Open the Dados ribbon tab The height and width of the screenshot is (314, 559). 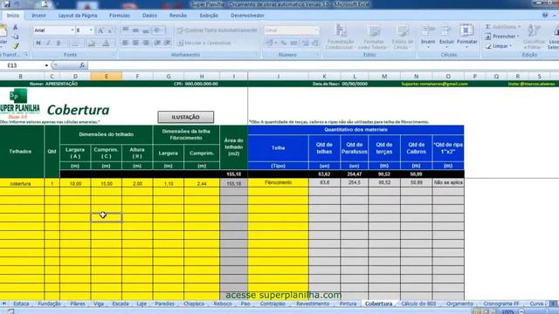coord(149,16)
